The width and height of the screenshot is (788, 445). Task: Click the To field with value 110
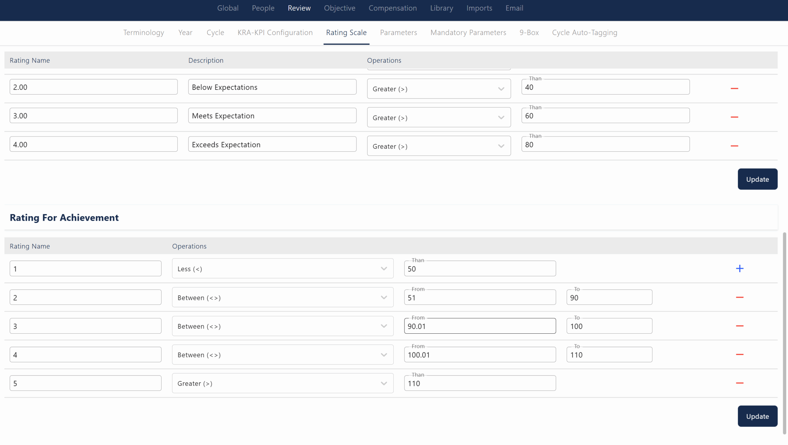(x=609, y=355)
